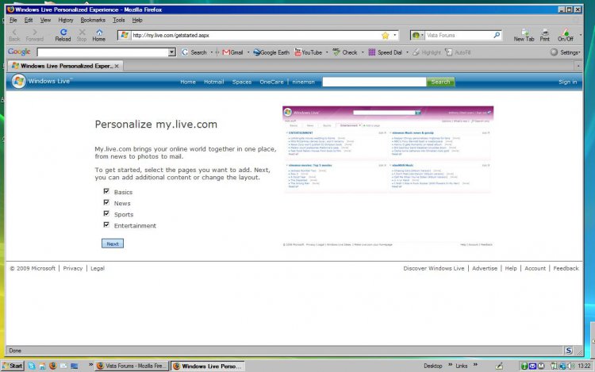Uncheck the Entertainment checkbox
The height and width of the screenshot is (372, 595).
point(106,224)
